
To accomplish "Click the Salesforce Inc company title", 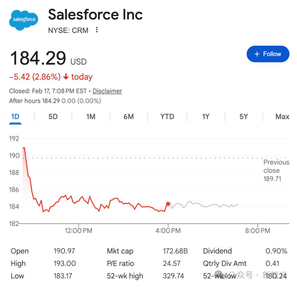I will [x=95, y=14].
